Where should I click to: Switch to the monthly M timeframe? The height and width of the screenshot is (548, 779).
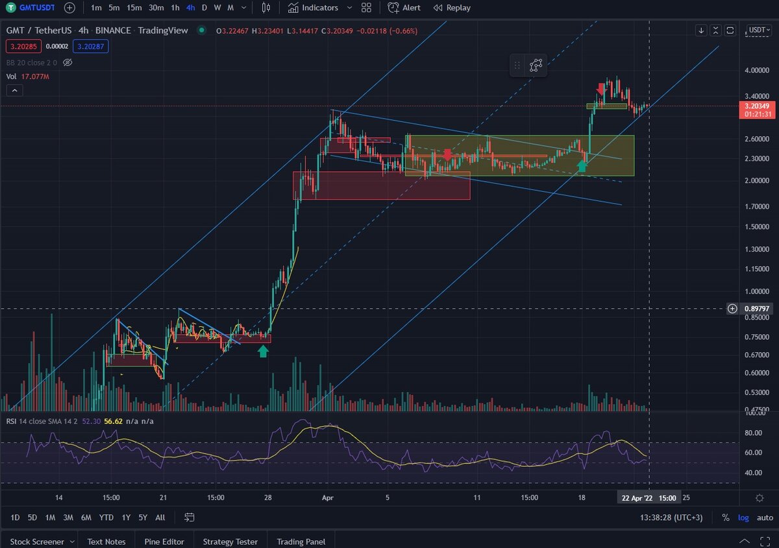click(x=230, y=8)
